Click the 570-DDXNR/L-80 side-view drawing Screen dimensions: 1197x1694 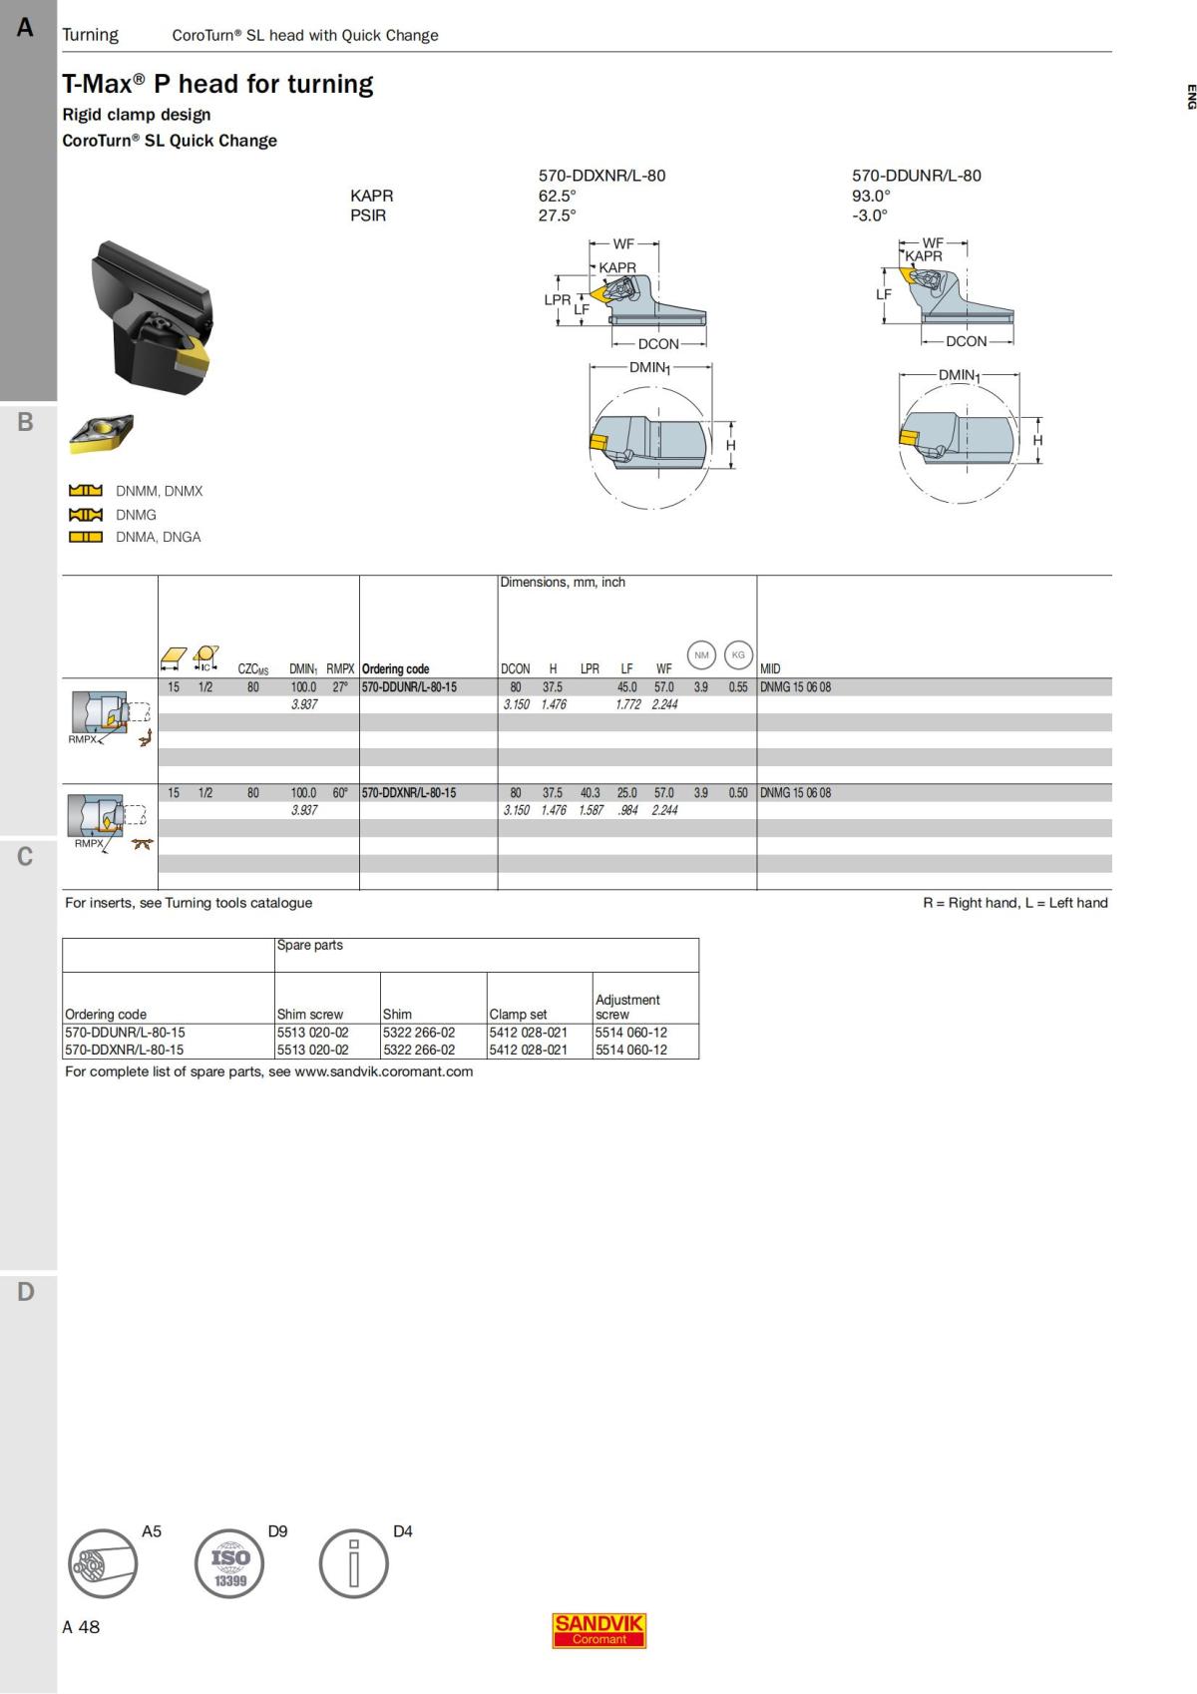point(626,293)
